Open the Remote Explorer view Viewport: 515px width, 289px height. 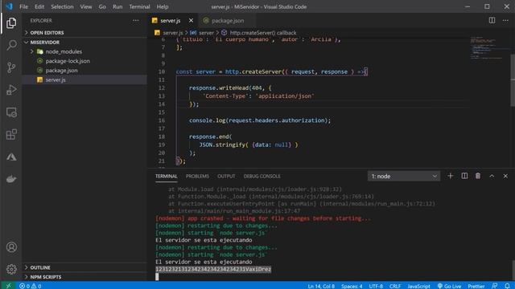click(11, 112)
